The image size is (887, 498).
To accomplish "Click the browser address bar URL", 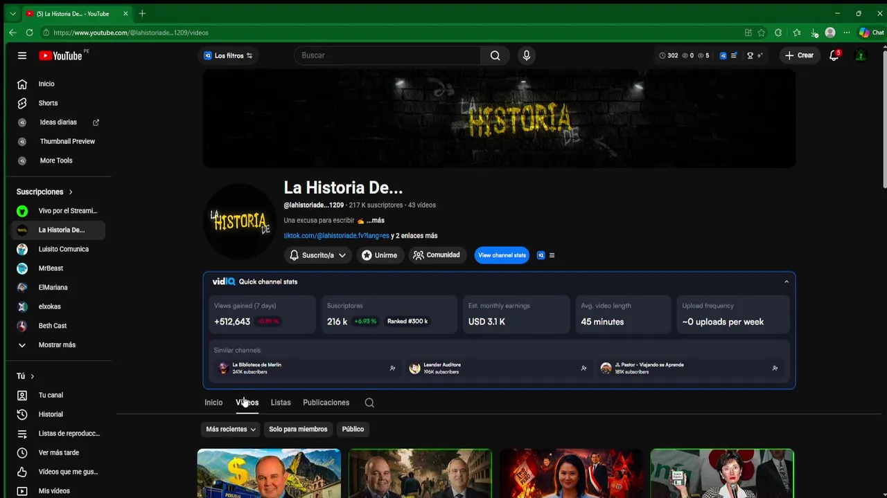I will [130, 33].
